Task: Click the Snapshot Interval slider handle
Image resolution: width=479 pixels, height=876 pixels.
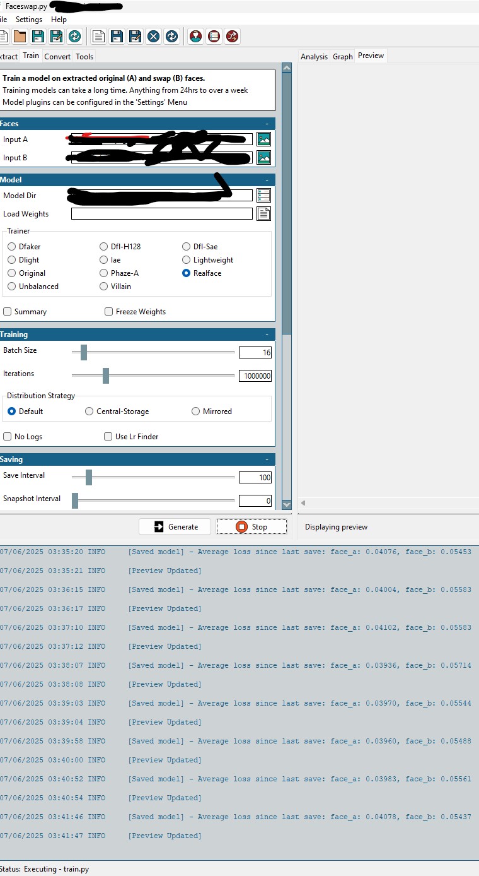Action: pos(75,500)
